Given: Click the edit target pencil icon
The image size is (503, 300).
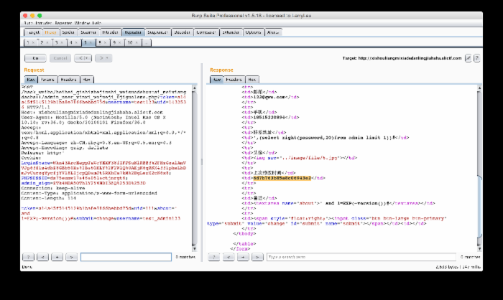Looking at the screenshot, I should point(469,57).
